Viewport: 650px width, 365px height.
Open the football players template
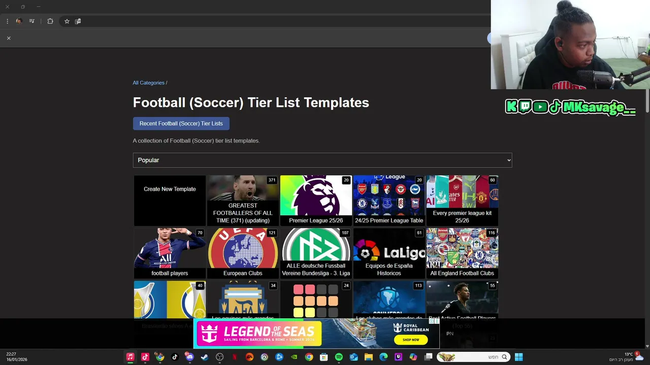(x=170, y=253)
